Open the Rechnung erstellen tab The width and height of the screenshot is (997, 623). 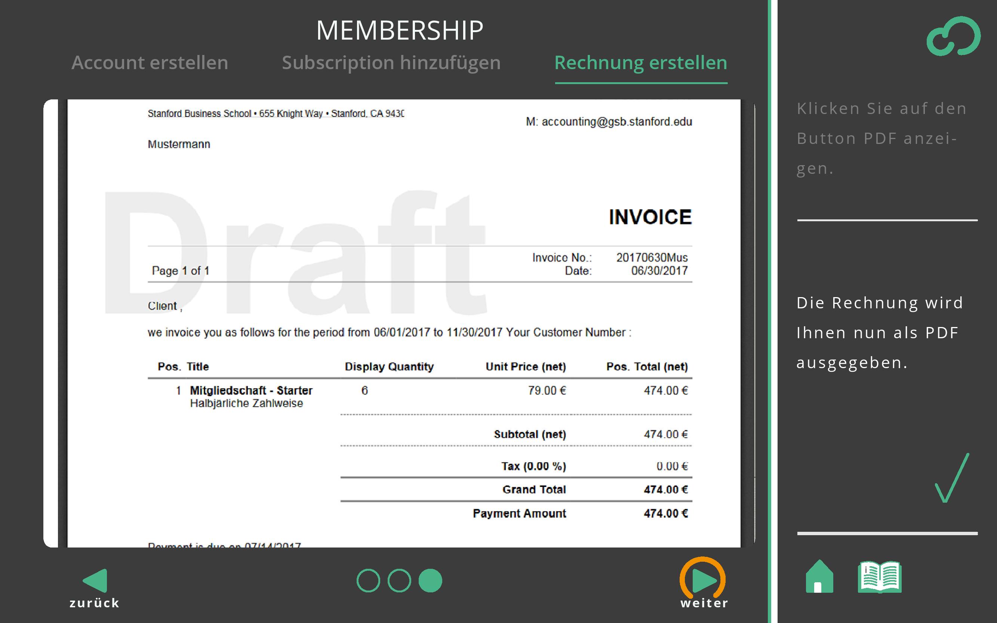[x=641, y=63]
